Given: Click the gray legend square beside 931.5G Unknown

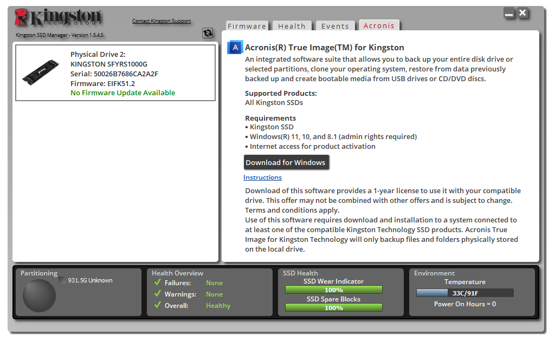Looking at the screenshot, I should 62,280.
